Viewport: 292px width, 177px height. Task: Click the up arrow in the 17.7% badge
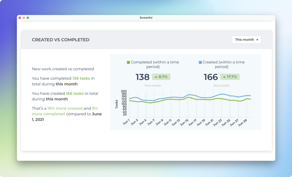(x=224, y=77)
